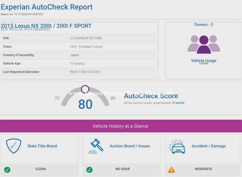
Task: Open the Accident / Damage label
Action: tap(209, 146)
